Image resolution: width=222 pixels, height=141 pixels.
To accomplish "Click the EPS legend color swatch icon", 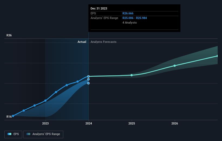I will tap(9, 134).
